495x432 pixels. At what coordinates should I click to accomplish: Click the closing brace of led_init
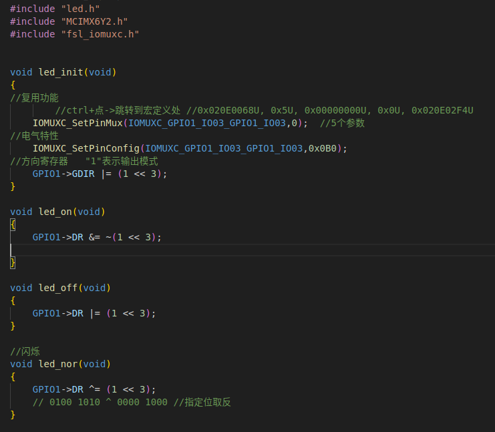[13, 186]
